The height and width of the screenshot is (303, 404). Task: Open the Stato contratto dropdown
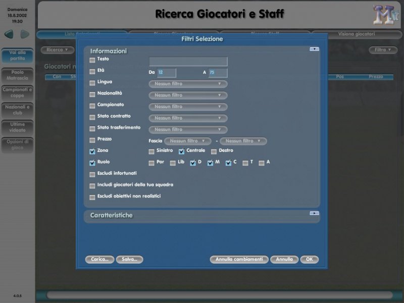[x=188, y=118]
